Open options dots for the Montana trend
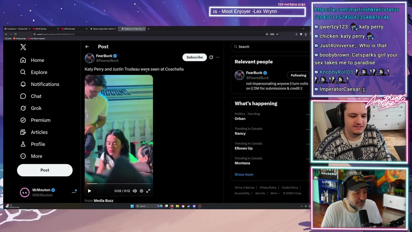 pyautogui.click(x=308, y=159)
